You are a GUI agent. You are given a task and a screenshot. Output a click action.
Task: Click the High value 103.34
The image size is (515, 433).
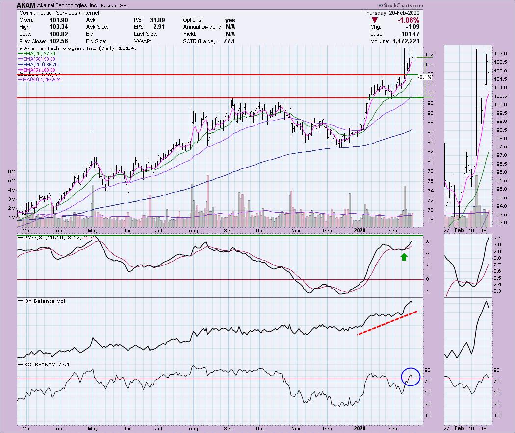58,27
